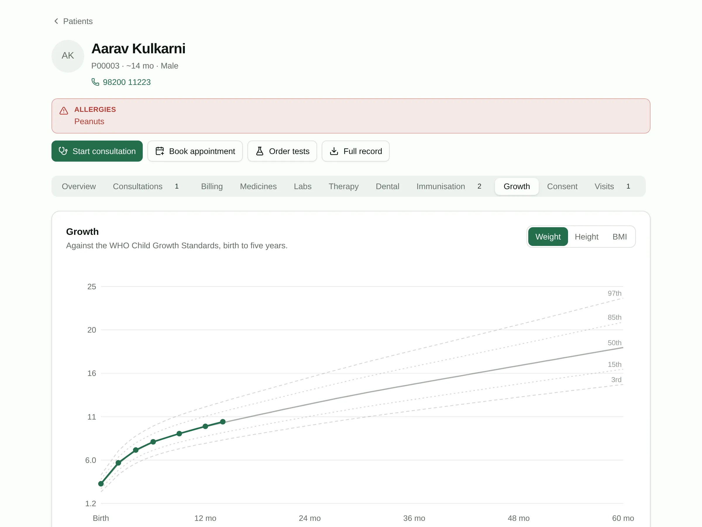Click the phone icon beside the number
The image size is (702, 527).
pos(95,82)
